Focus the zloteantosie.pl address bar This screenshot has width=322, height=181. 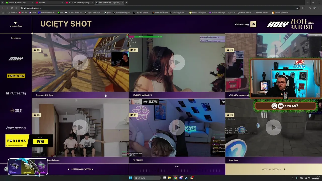pyautogui.click(x=158, y=8)
